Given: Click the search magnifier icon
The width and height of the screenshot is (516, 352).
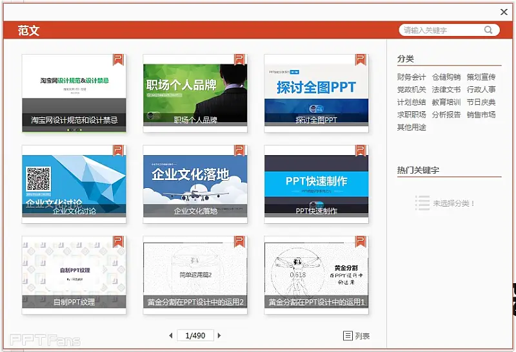Looking at the screenshot, I should 488,30.
